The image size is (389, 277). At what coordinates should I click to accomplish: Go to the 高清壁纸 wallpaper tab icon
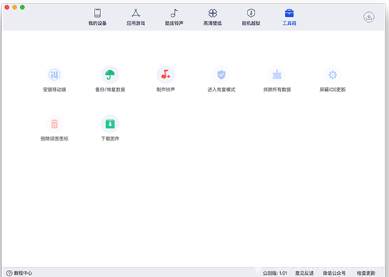point(213,13)
